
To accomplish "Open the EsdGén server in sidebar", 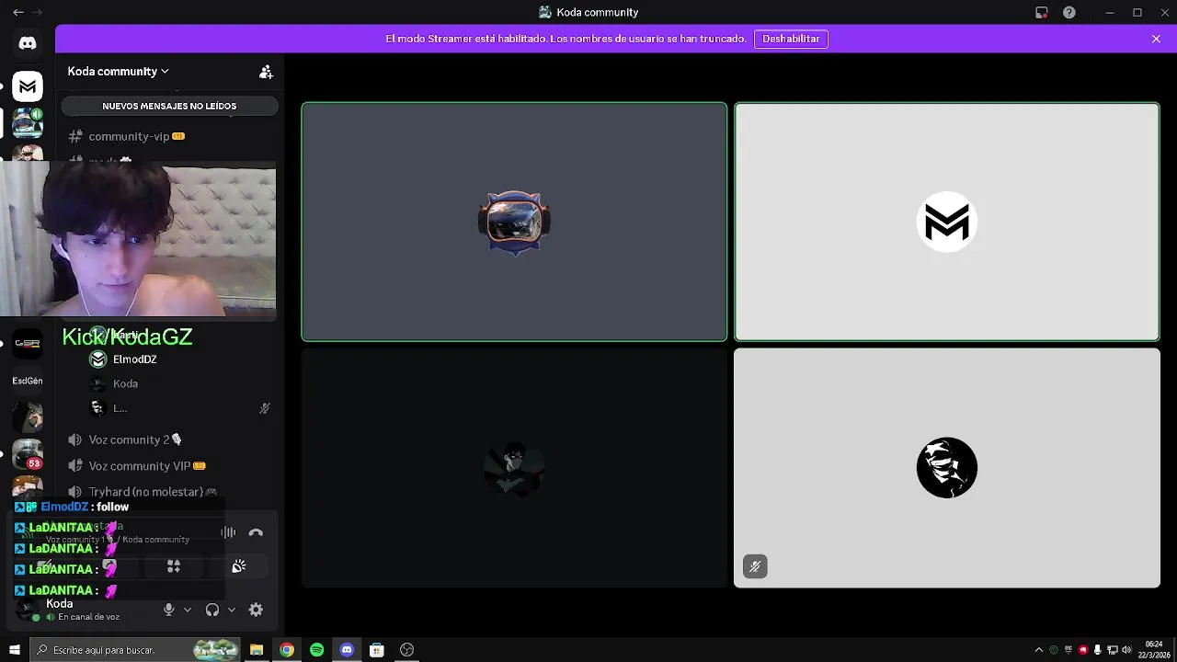I will coord(28,381).
